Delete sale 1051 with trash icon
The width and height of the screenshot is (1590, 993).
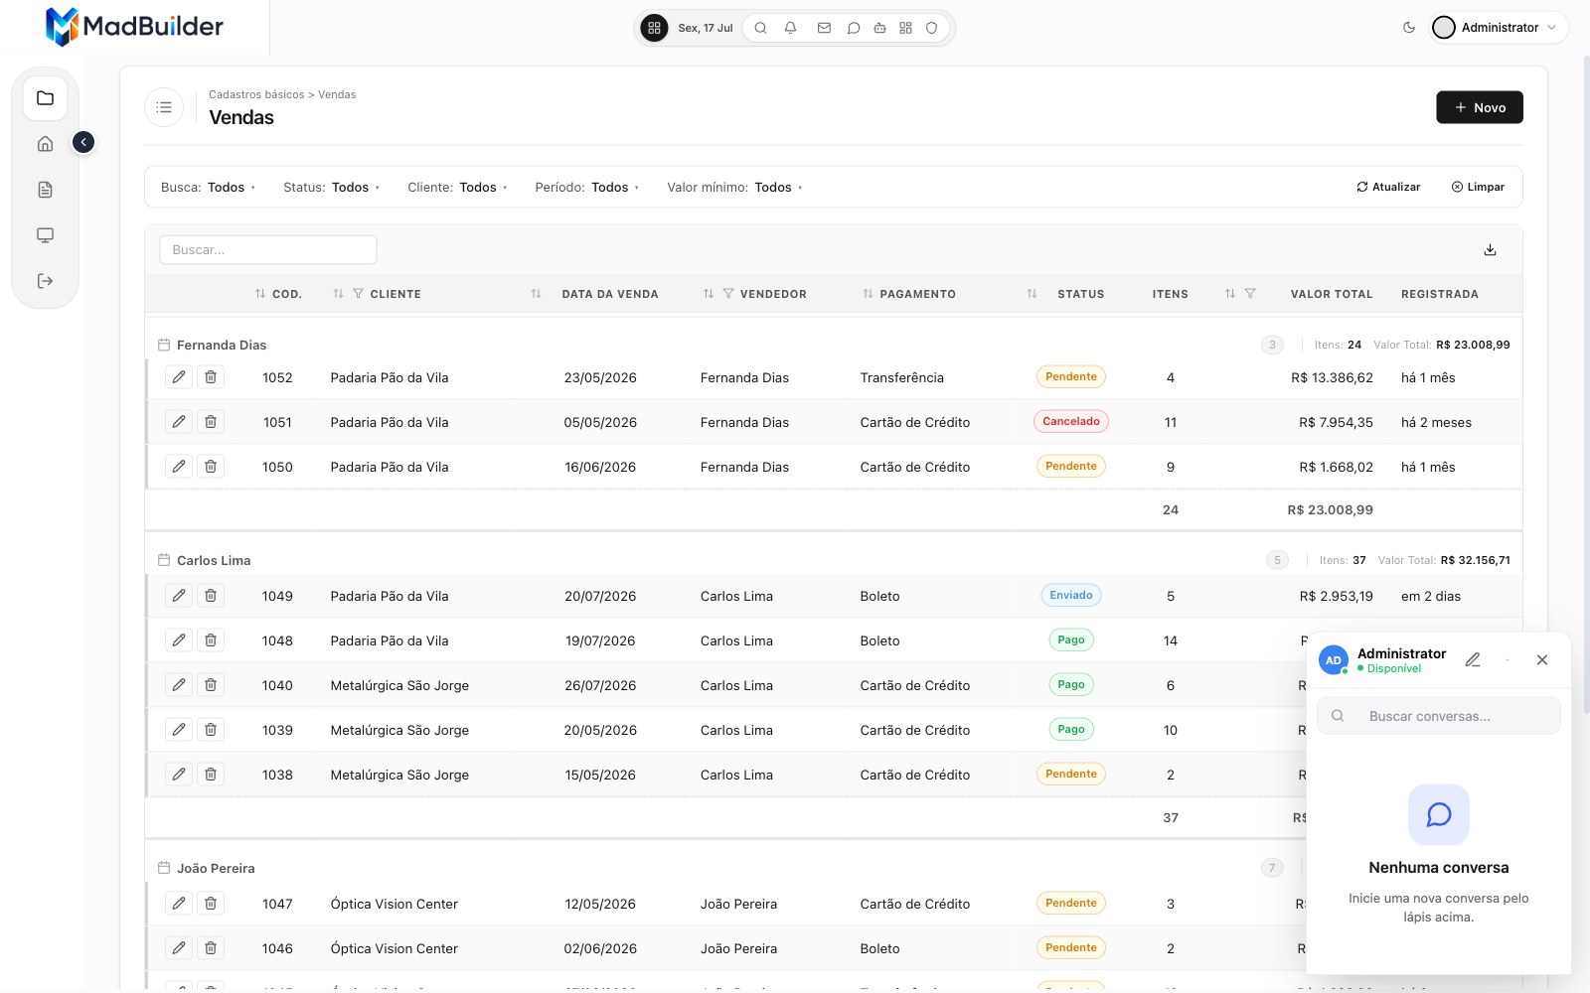coord(211,422)
